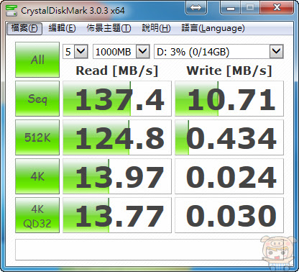The image size is (299, 272).
Task: Close the CrystalDiskMark window
Action: (x=277, y=8)
